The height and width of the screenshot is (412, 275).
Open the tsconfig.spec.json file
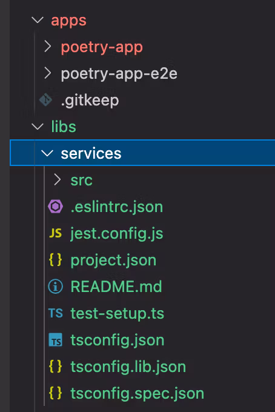click(137, 393)
